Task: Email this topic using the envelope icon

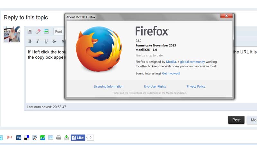Action: (x=50, y=138)
